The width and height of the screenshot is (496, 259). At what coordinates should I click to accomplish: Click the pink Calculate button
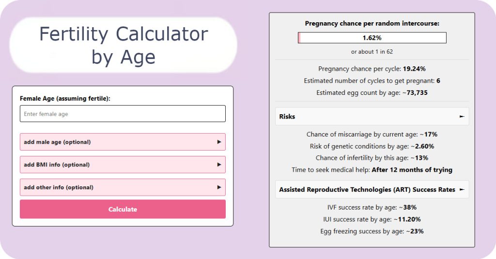pyautogui.click(x=123, y=209)
